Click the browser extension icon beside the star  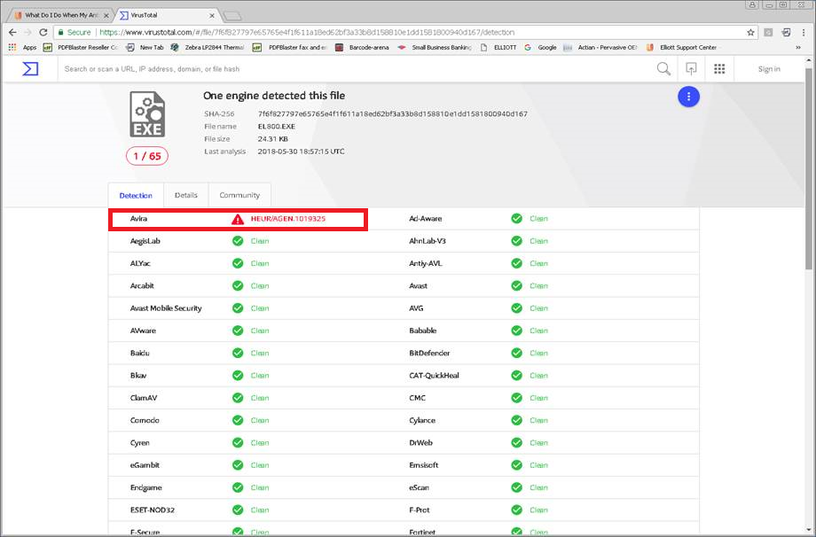[768, 32]
